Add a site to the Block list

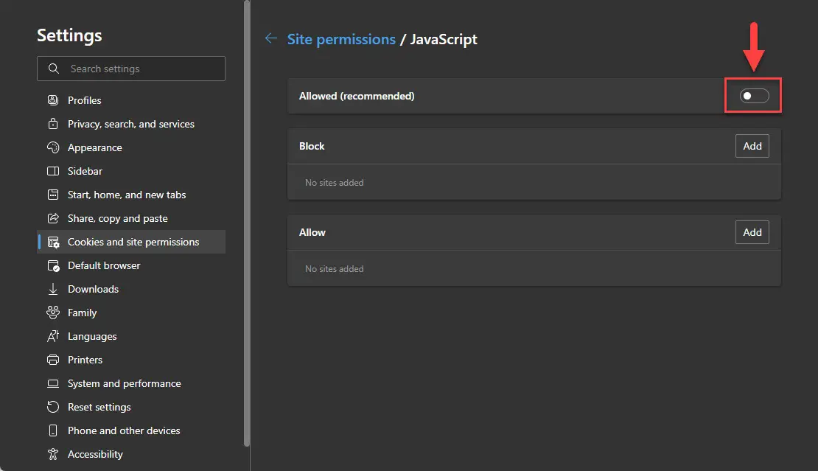tap(752, 146)
